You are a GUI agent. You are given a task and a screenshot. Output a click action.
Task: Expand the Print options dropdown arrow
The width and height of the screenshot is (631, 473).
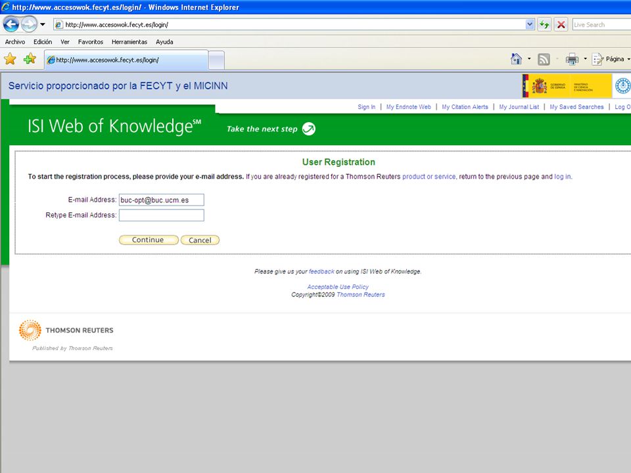(585, 59)
